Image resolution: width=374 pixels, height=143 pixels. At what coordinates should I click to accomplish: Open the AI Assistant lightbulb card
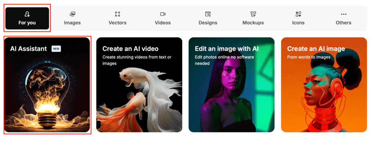tap(47, 85)
